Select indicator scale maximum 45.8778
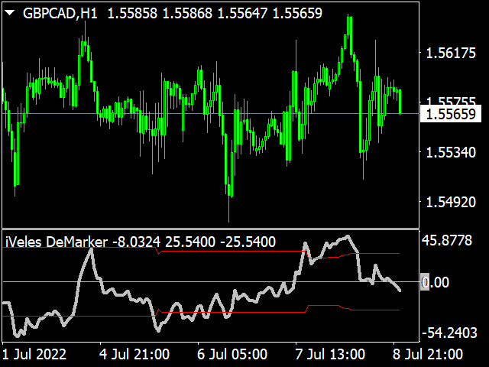The width and height of the screenshot is (489, 367). [447, 241]
